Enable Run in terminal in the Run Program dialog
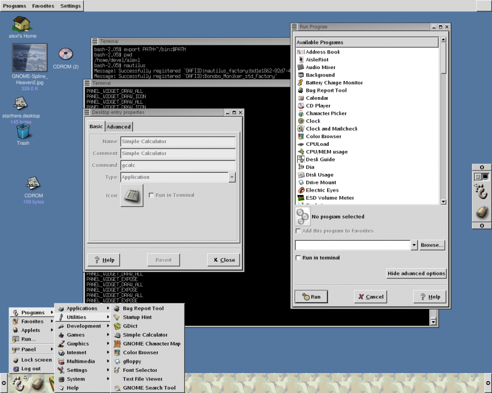This screenshot has width=492, height=393. (298, 258)
